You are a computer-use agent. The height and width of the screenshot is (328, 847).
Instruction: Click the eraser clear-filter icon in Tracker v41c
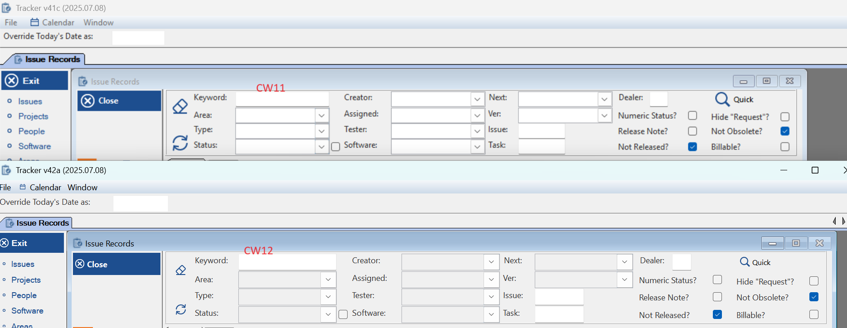pos(180,106)
